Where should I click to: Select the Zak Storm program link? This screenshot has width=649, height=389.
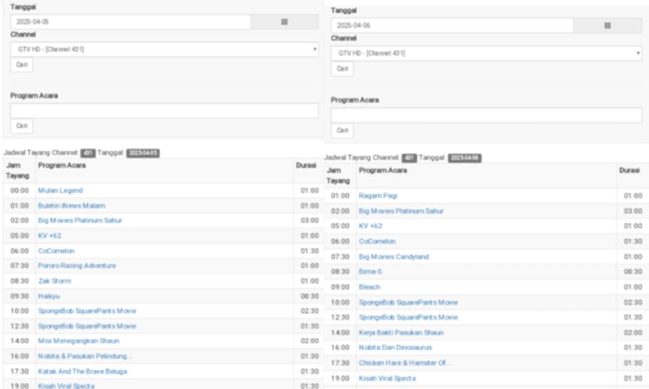54,281
